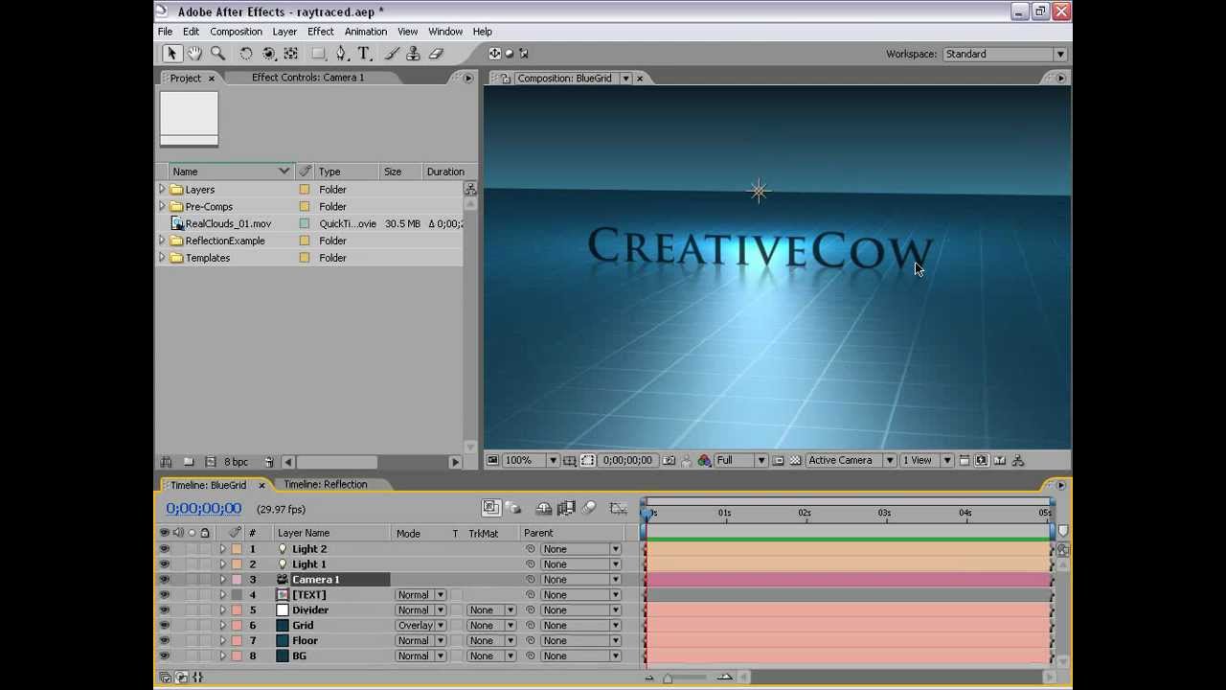This screenshot has width=1226, height=690.
Task: Click the Local Axis Mode icon
Action: coord(495,54)
